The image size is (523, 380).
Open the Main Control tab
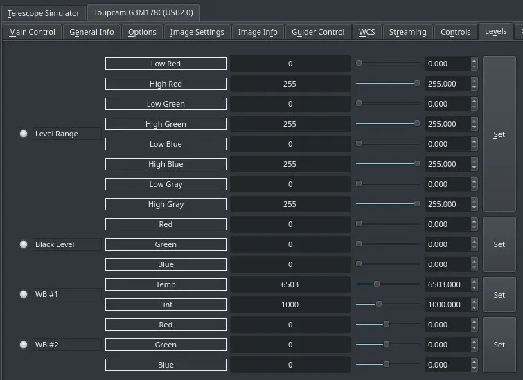pos(32,32)
